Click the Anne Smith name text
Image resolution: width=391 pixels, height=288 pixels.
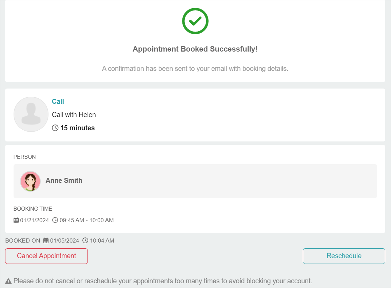(x=64, y=180)
